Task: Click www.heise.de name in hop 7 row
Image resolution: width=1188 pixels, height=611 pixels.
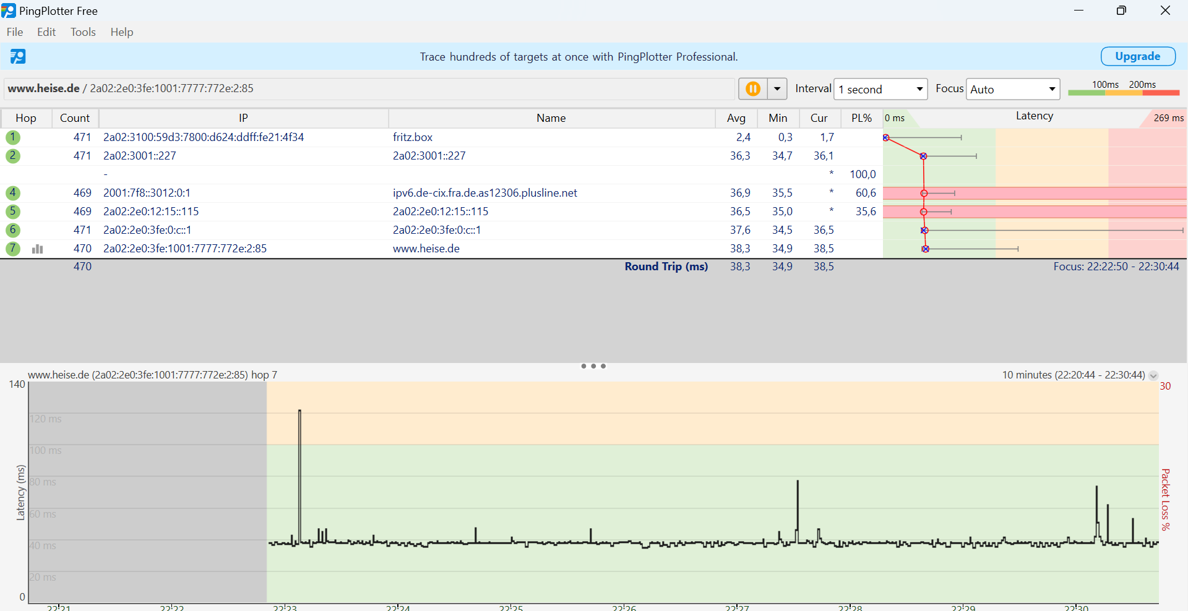Action: pyautogui.click(x=426, y=249)
